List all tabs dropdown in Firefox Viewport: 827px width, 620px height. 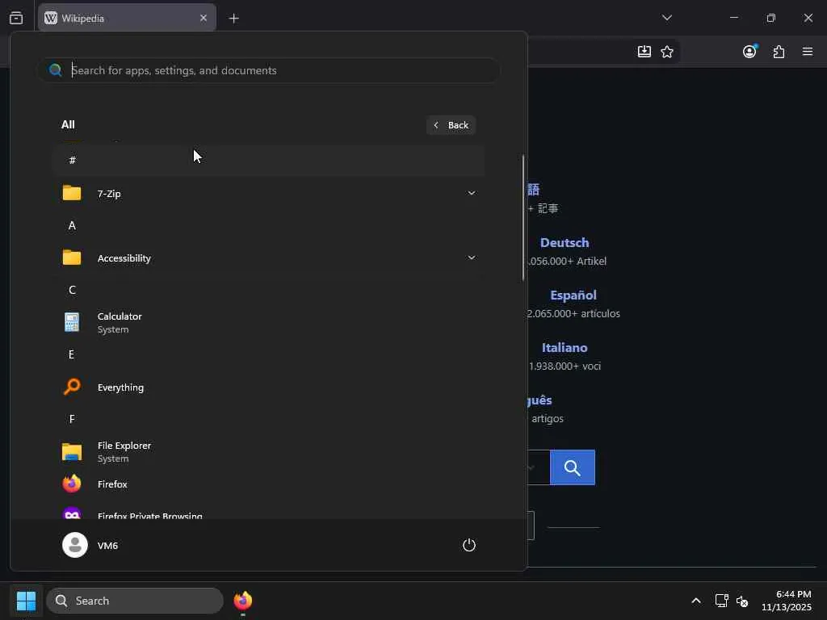point(666,18)
